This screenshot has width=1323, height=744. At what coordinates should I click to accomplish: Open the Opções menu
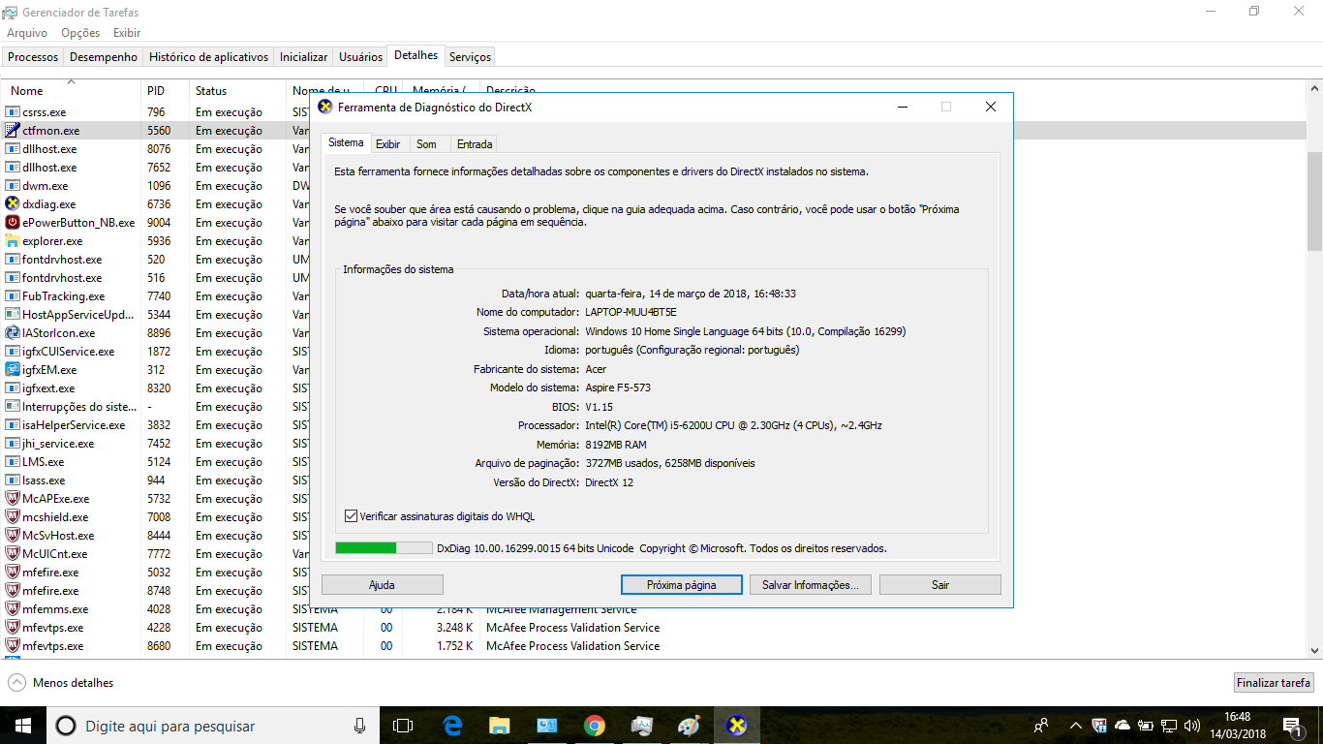(80, 33)
